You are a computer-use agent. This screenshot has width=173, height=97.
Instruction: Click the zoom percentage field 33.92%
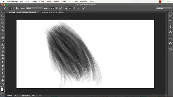[x=9, y=95]
